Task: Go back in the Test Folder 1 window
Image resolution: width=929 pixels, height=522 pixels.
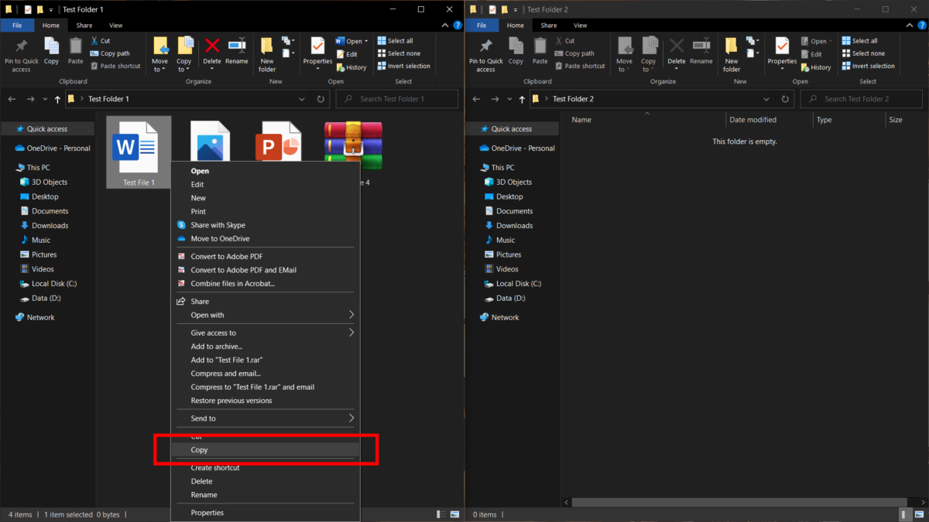Action: point(12,99)
